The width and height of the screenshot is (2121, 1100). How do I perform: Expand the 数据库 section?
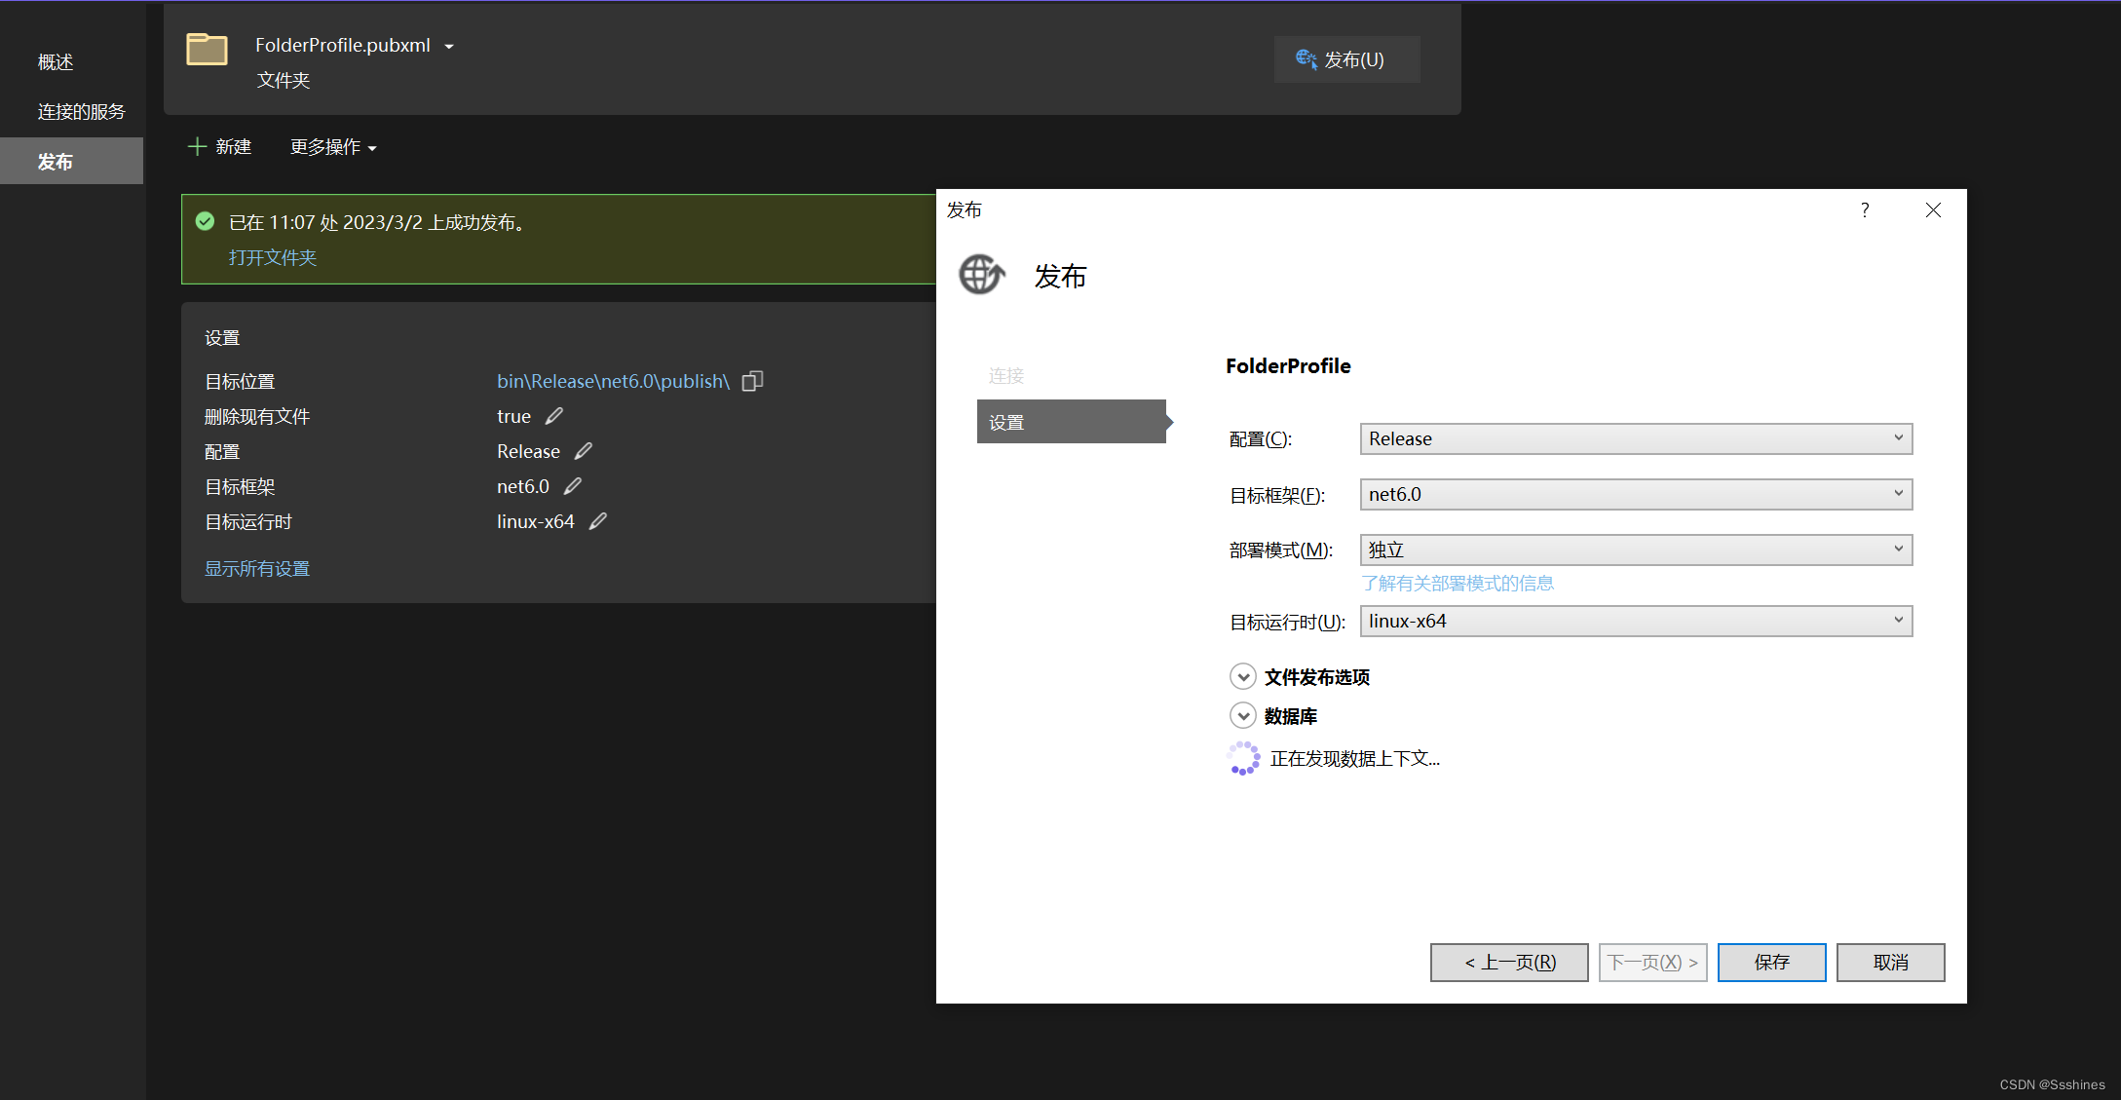[1241, 715]
